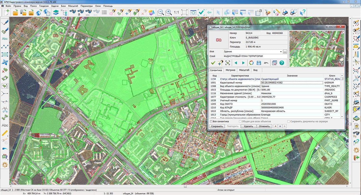The height and width of the screenshot is (195, 361).
Task: Click the zoom out magnifier icon
Action: point(161,12)
